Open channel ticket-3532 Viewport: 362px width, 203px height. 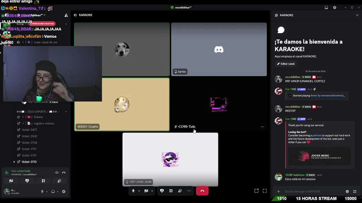click(29, 136)
